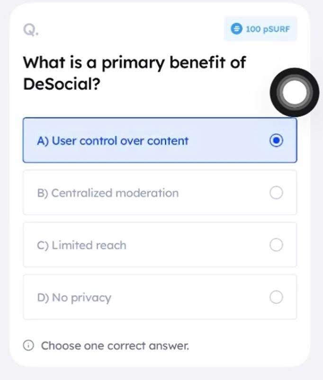
Task: Click the info icon beside the answer hint
Action: point(29,345)
